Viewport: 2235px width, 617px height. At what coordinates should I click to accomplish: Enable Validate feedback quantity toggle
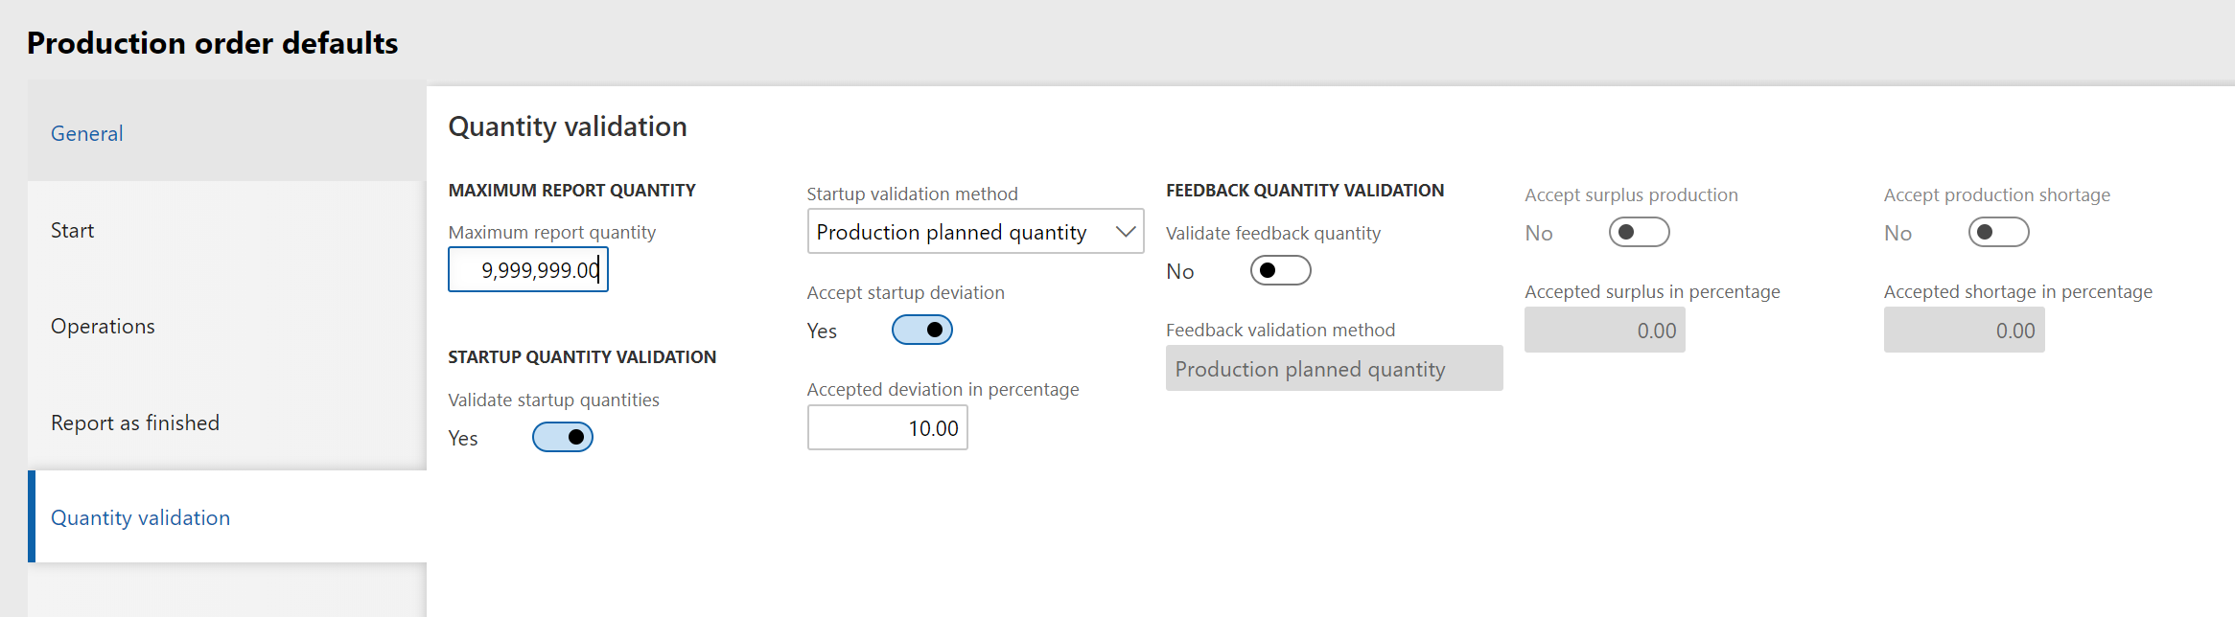click(x=1280, y=271)
